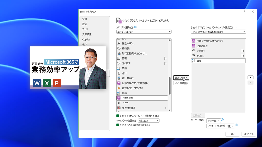Select the 再計算実行 calculator icon
This screenshot has width=262, height=147.
[x=119, y=78]
